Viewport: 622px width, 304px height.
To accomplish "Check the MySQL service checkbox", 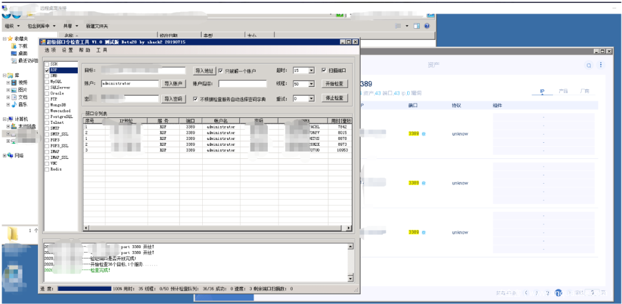I will click(47, 82).
